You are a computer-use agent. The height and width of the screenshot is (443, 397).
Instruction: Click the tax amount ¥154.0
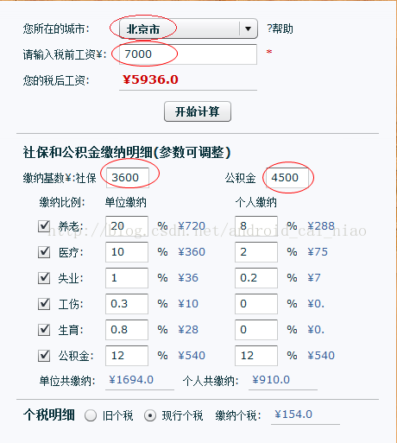pyautogui.click(x=293, y=415)
